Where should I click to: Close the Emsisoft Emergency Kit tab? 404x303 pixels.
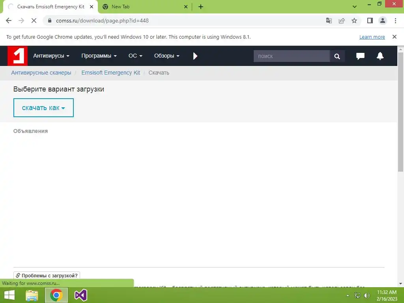(92, 7)
